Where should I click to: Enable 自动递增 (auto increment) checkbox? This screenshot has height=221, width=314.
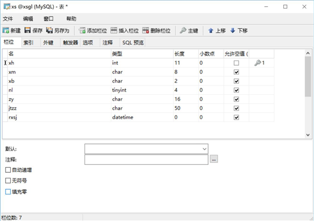click(x=8, y=170)
